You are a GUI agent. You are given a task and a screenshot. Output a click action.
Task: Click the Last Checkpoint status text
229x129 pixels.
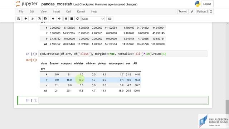pos(105,4)
